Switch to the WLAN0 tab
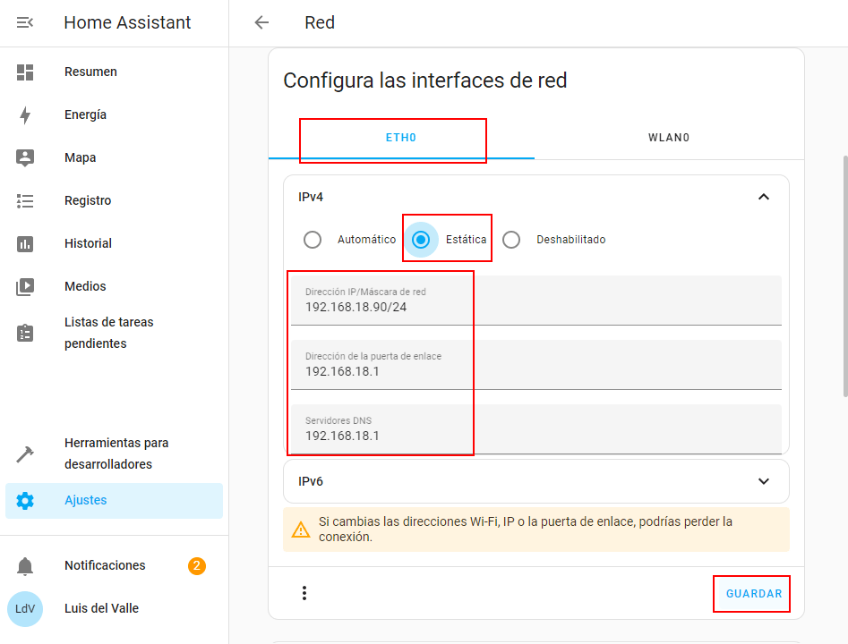The height and width of the screenshot is (644, 848). pyautogui.click(x=669, y=138)
